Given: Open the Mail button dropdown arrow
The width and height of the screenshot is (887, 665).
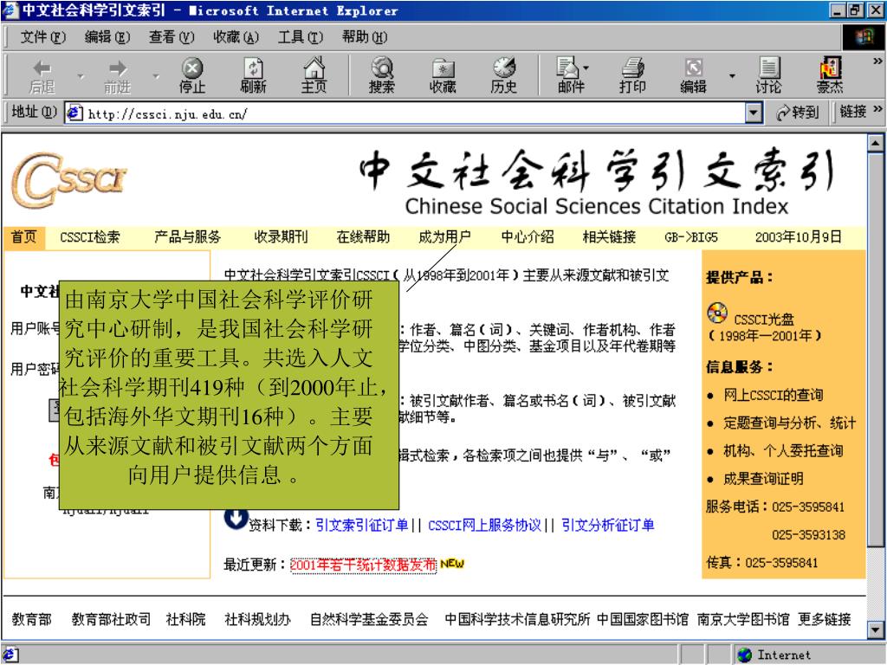Looking at the screenshot, I should click(x=586, y=68).
